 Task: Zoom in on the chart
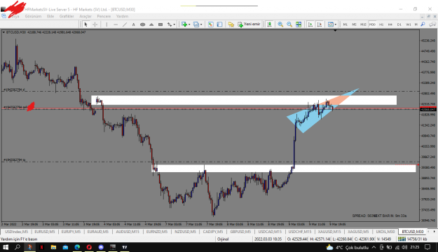click(280, 24)
